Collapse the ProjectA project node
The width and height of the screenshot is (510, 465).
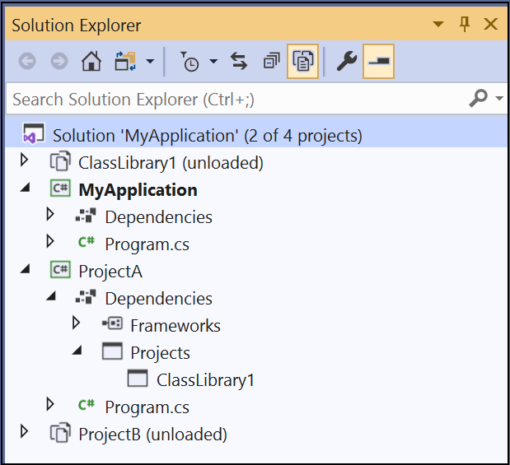point(26,269)
